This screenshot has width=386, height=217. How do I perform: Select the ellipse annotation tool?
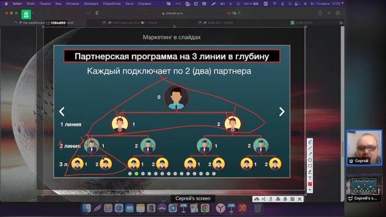[x=310, y=160]
